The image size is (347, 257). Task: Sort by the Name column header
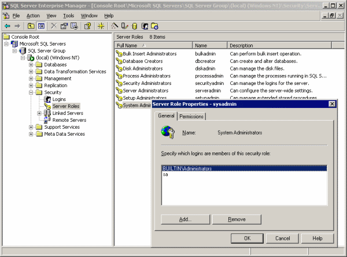(x=210, y=46)
